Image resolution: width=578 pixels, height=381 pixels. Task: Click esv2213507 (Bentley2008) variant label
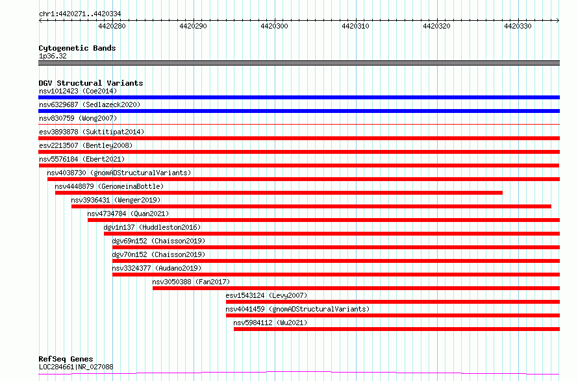pyautogui.click(x=86, y=145)
